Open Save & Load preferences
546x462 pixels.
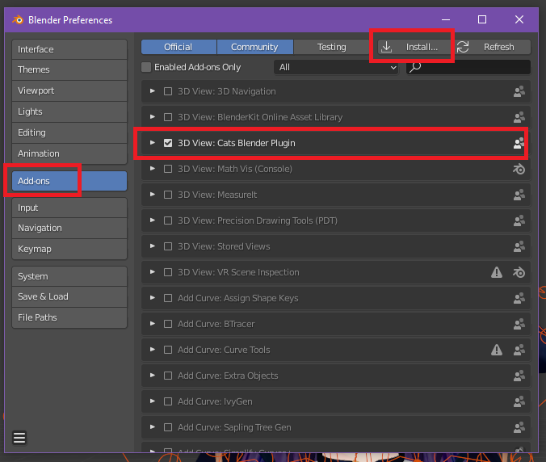coord(69,296)
